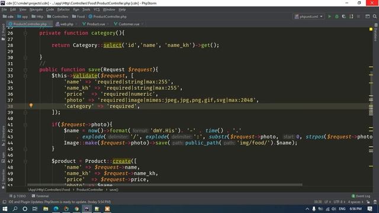Open the Run menu
This screenshot has width=379, height=213.
pyautogui.click(x=76, y=9)
